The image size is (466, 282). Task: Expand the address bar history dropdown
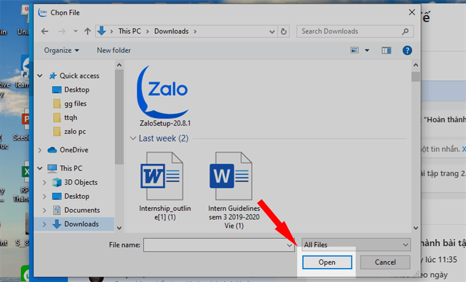coord(271,31)
